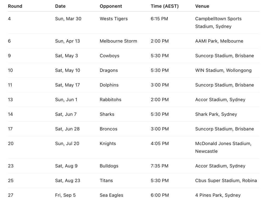Select the Broncos opponent cell
Viewport: 269px width, 205px height.
(x=108, y=129)
